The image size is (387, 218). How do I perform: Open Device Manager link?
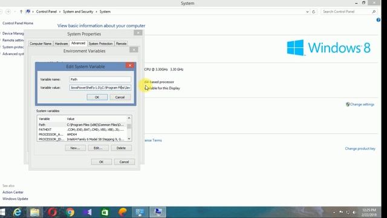(13, 33)
